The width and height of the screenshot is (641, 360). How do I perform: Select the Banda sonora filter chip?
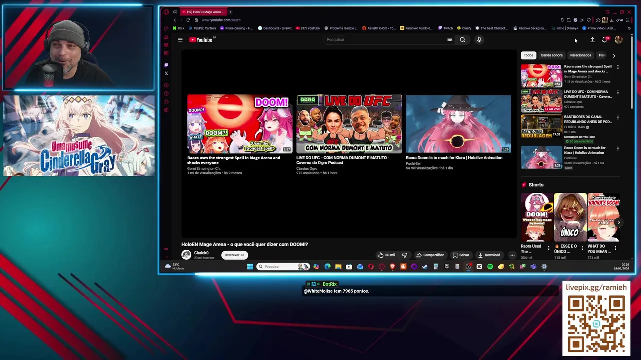coord(552,55)
